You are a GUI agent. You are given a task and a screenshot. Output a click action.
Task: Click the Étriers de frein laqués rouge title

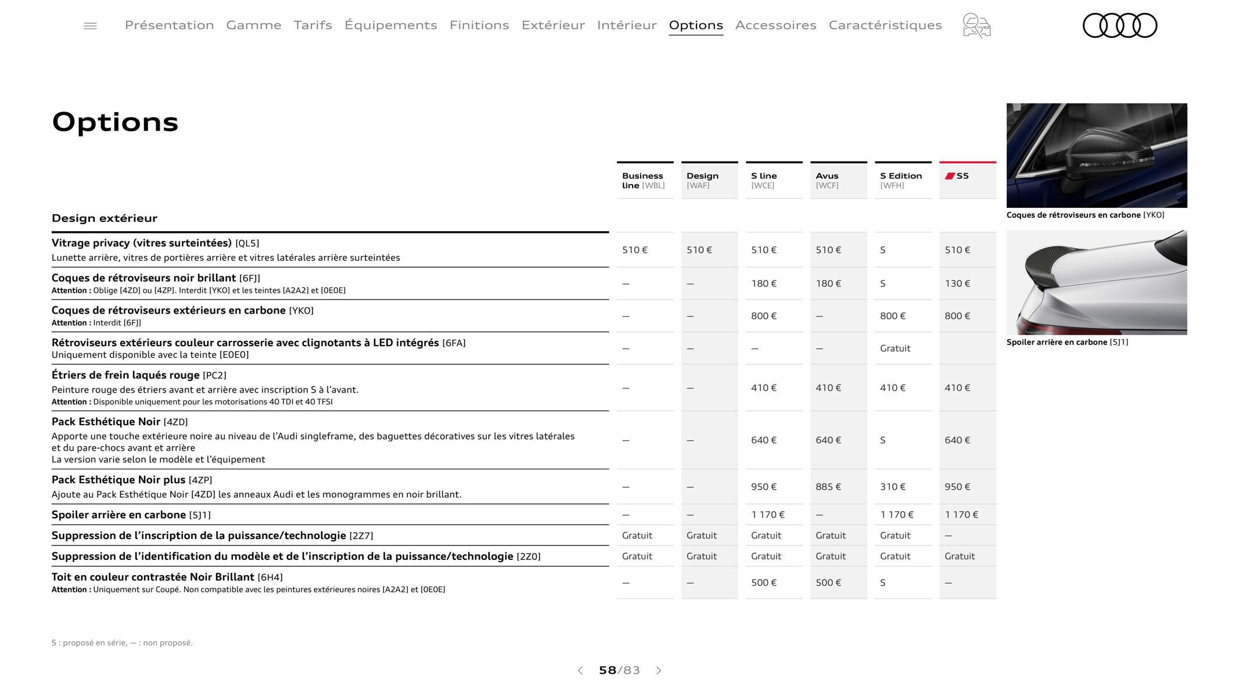coord(139,375)
